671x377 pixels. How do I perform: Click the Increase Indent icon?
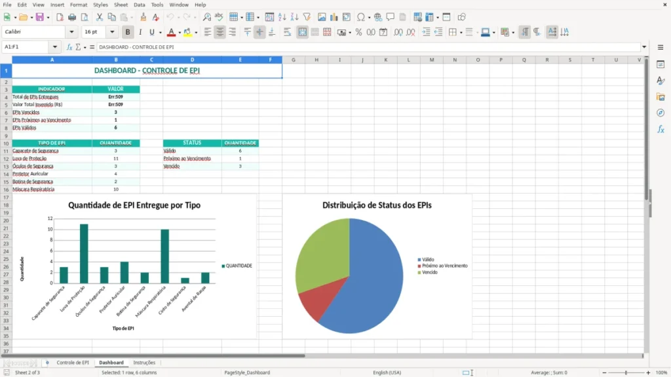click(x=426, y=32)
